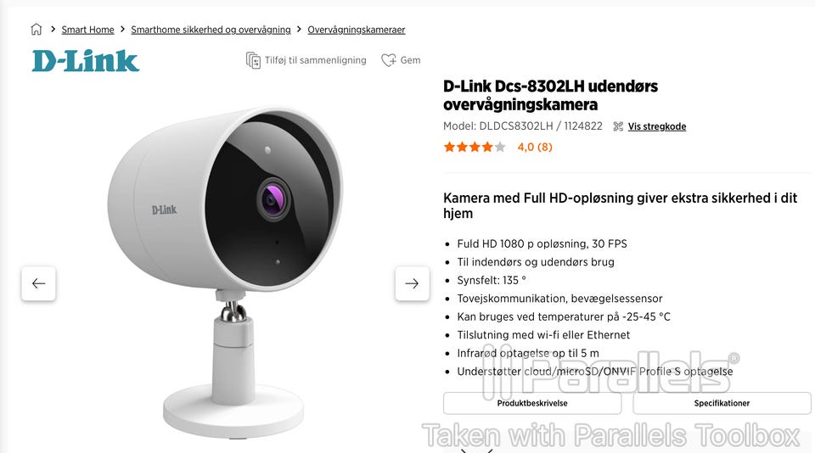Show previous product image with left arrow
The image size is (815, 453).
pyautogui.click(x=38, y=283)
